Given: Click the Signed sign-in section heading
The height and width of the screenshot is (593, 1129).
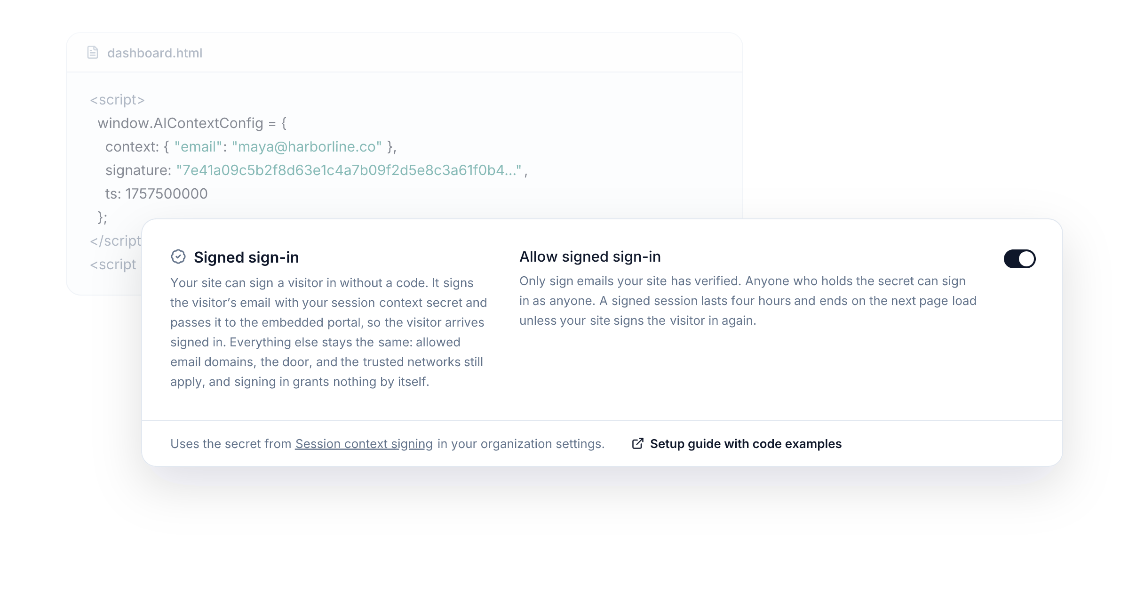Looking at the screenshot, I should click(x=246, y=257).
